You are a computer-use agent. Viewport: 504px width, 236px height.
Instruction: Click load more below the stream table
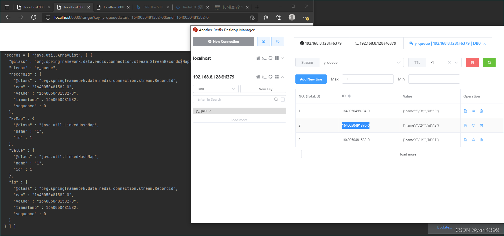[402, 154]
